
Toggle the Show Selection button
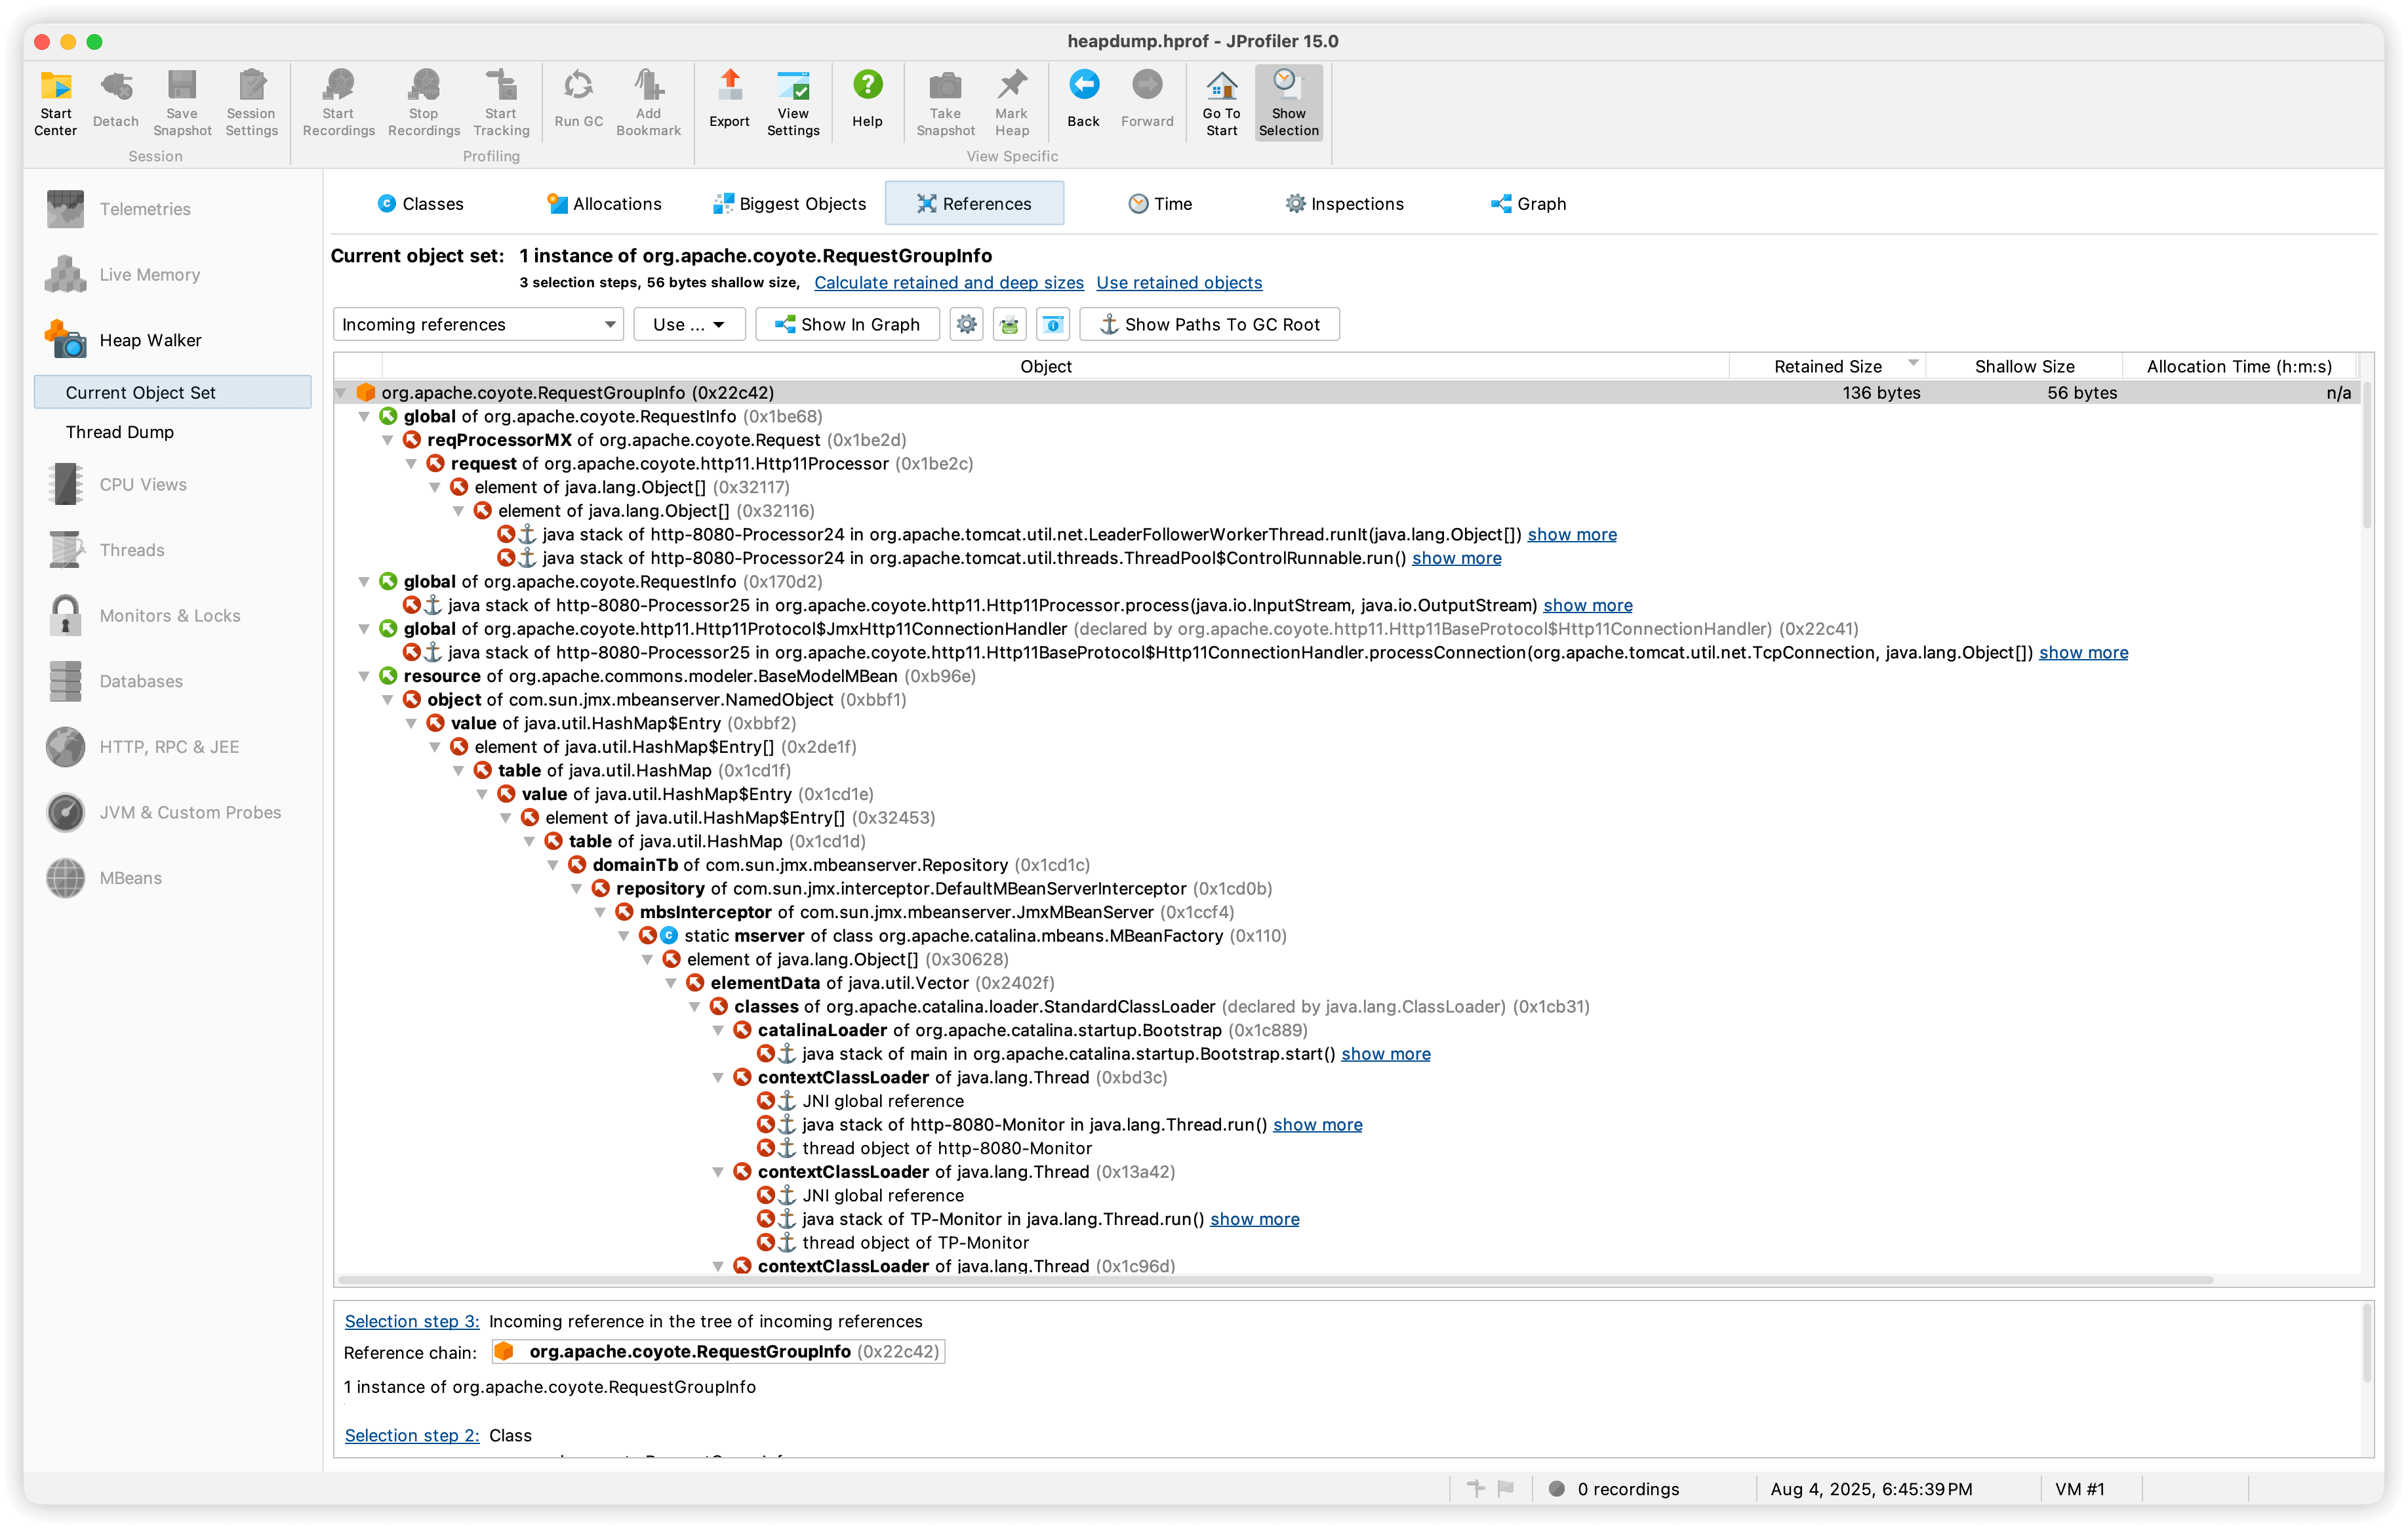(1288, 103)
